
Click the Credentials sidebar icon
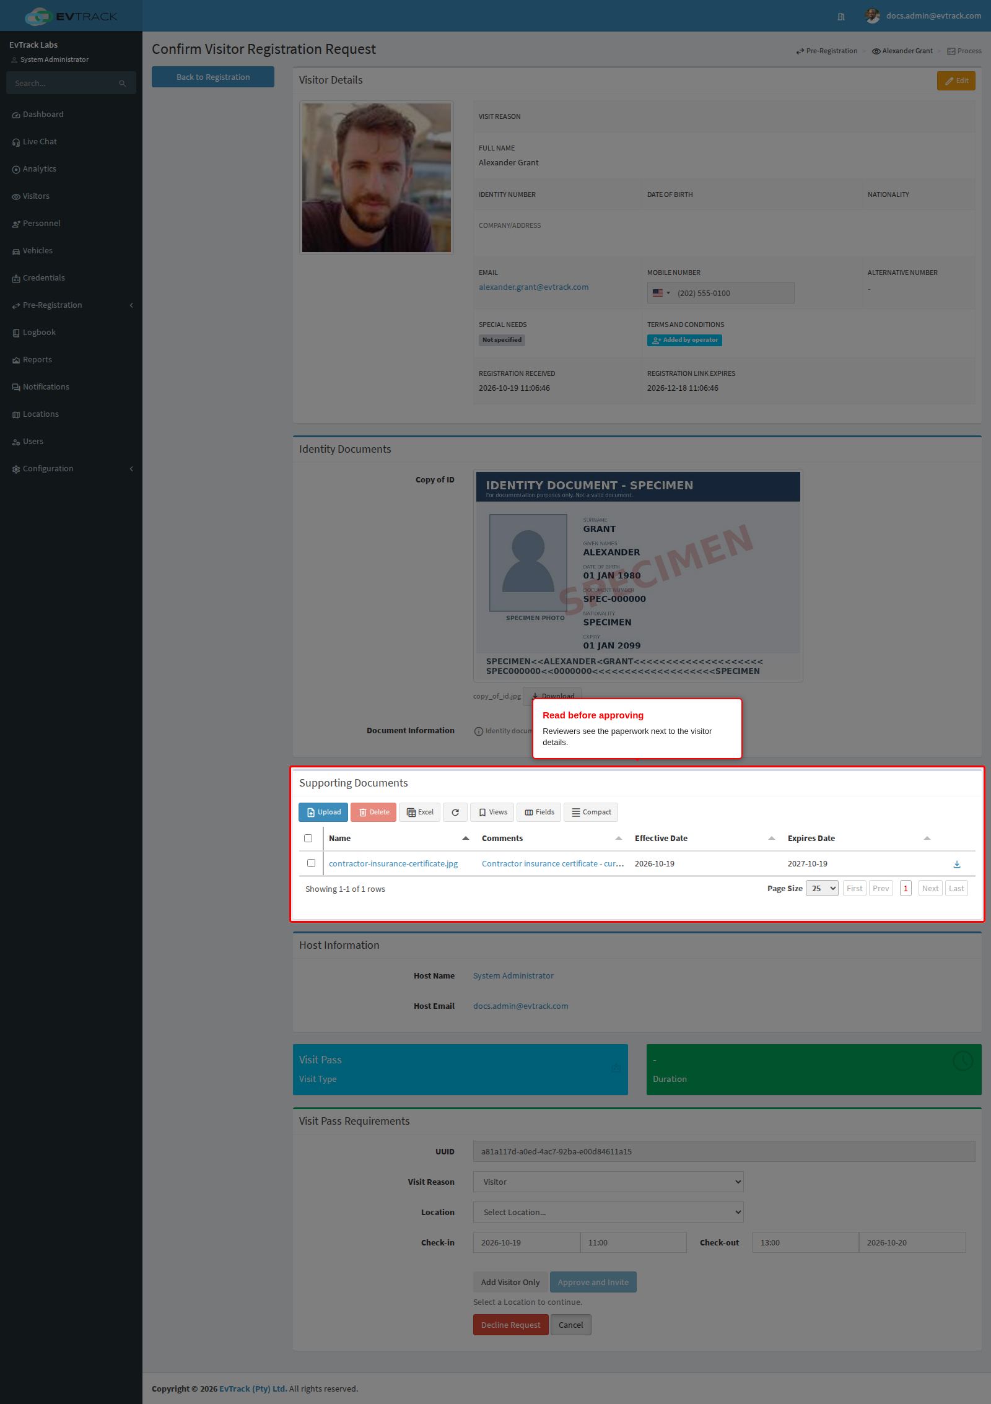16,279
